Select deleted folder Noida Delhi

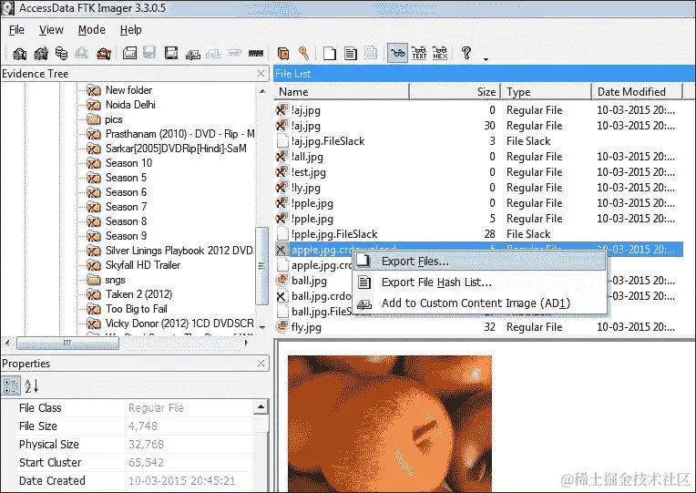point(130,105)
